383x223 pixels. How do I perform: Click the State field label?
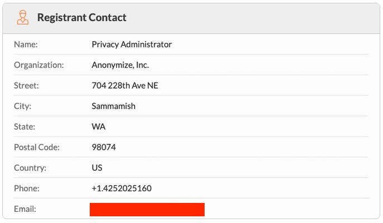(x=25, y=127)
